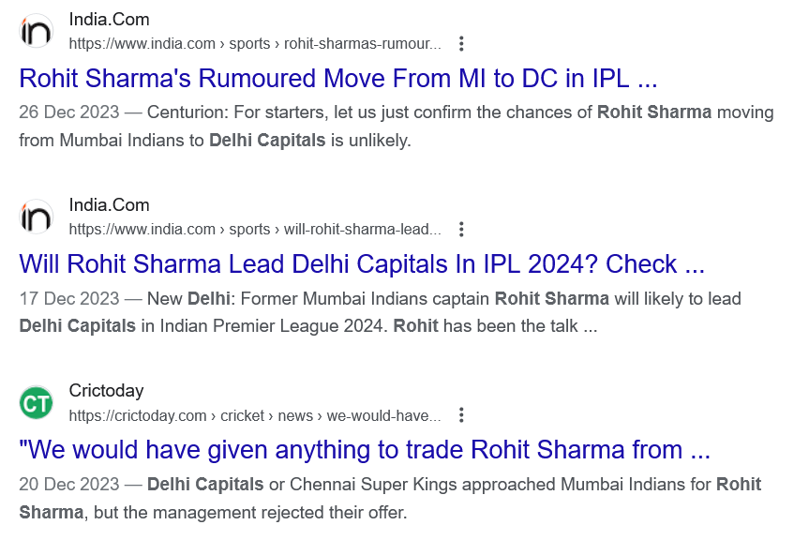Open three-dot menu beside will-rohit-sharma-lead URL
Viewport: 794px width, 540px height.
[460, 229]
